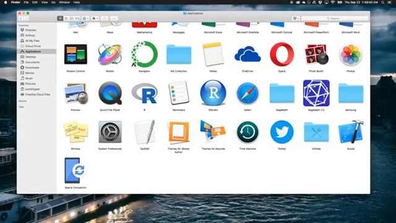The image size is (396, 223).
Task: Click the OneDrive cloud icon
Action: 247,55
